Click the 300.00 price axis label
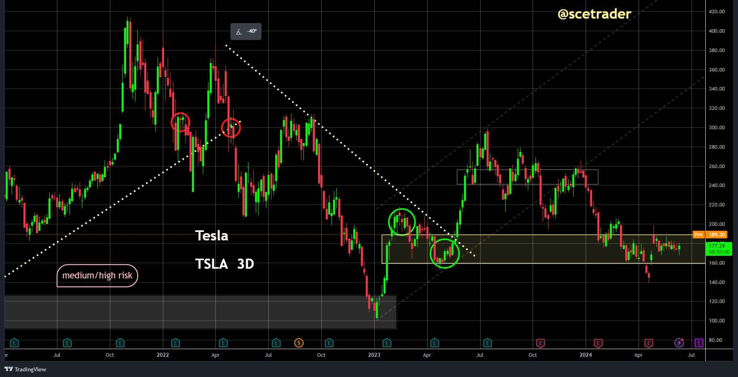This screenshot has height=377, width=738. click(717, 128)
